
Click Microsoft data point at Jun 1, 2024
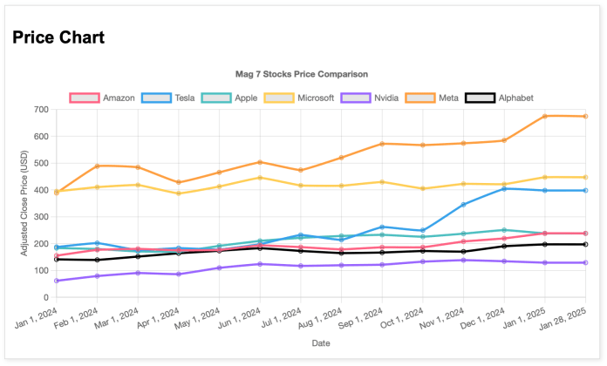point(260,178)
